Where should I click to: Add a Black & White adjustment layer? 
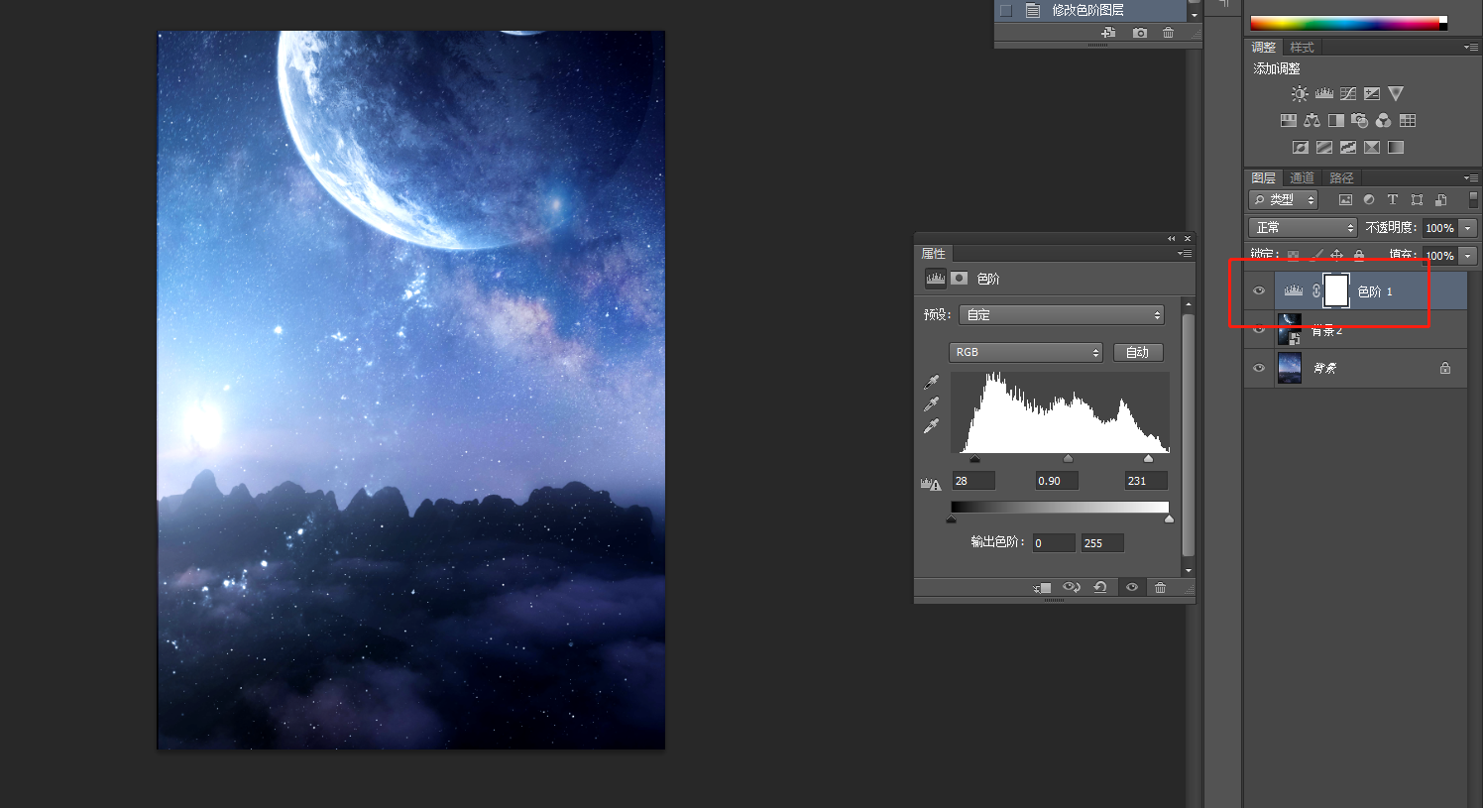[x=1336, y=120]
